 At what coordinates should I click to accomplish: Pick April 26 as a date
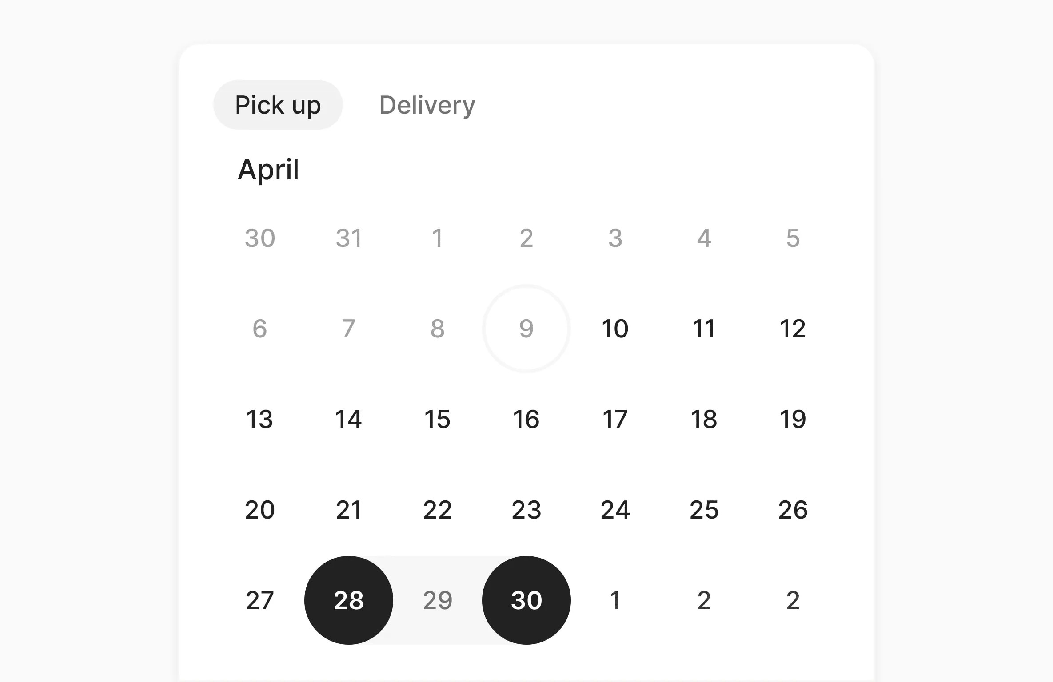click(793, 510)
